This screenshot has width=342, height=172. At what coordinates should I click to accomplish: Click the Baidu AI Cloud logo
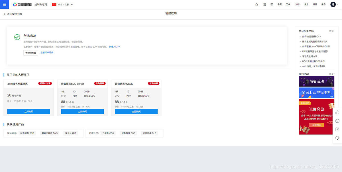[x=22, y=5]
